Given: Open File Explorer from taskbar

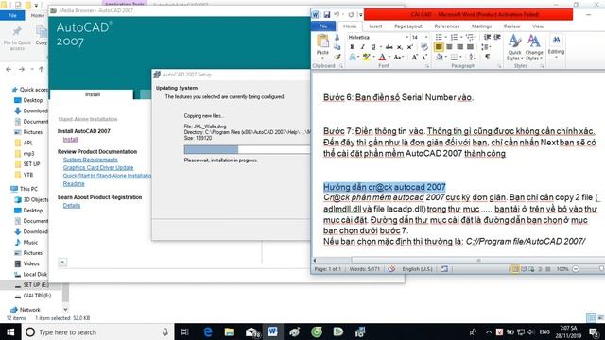Looking at the screenshot, I should [230, 331].
